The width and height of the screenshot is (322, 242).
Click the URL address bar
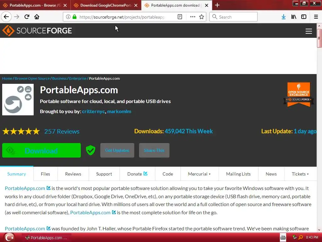(122, 17)
